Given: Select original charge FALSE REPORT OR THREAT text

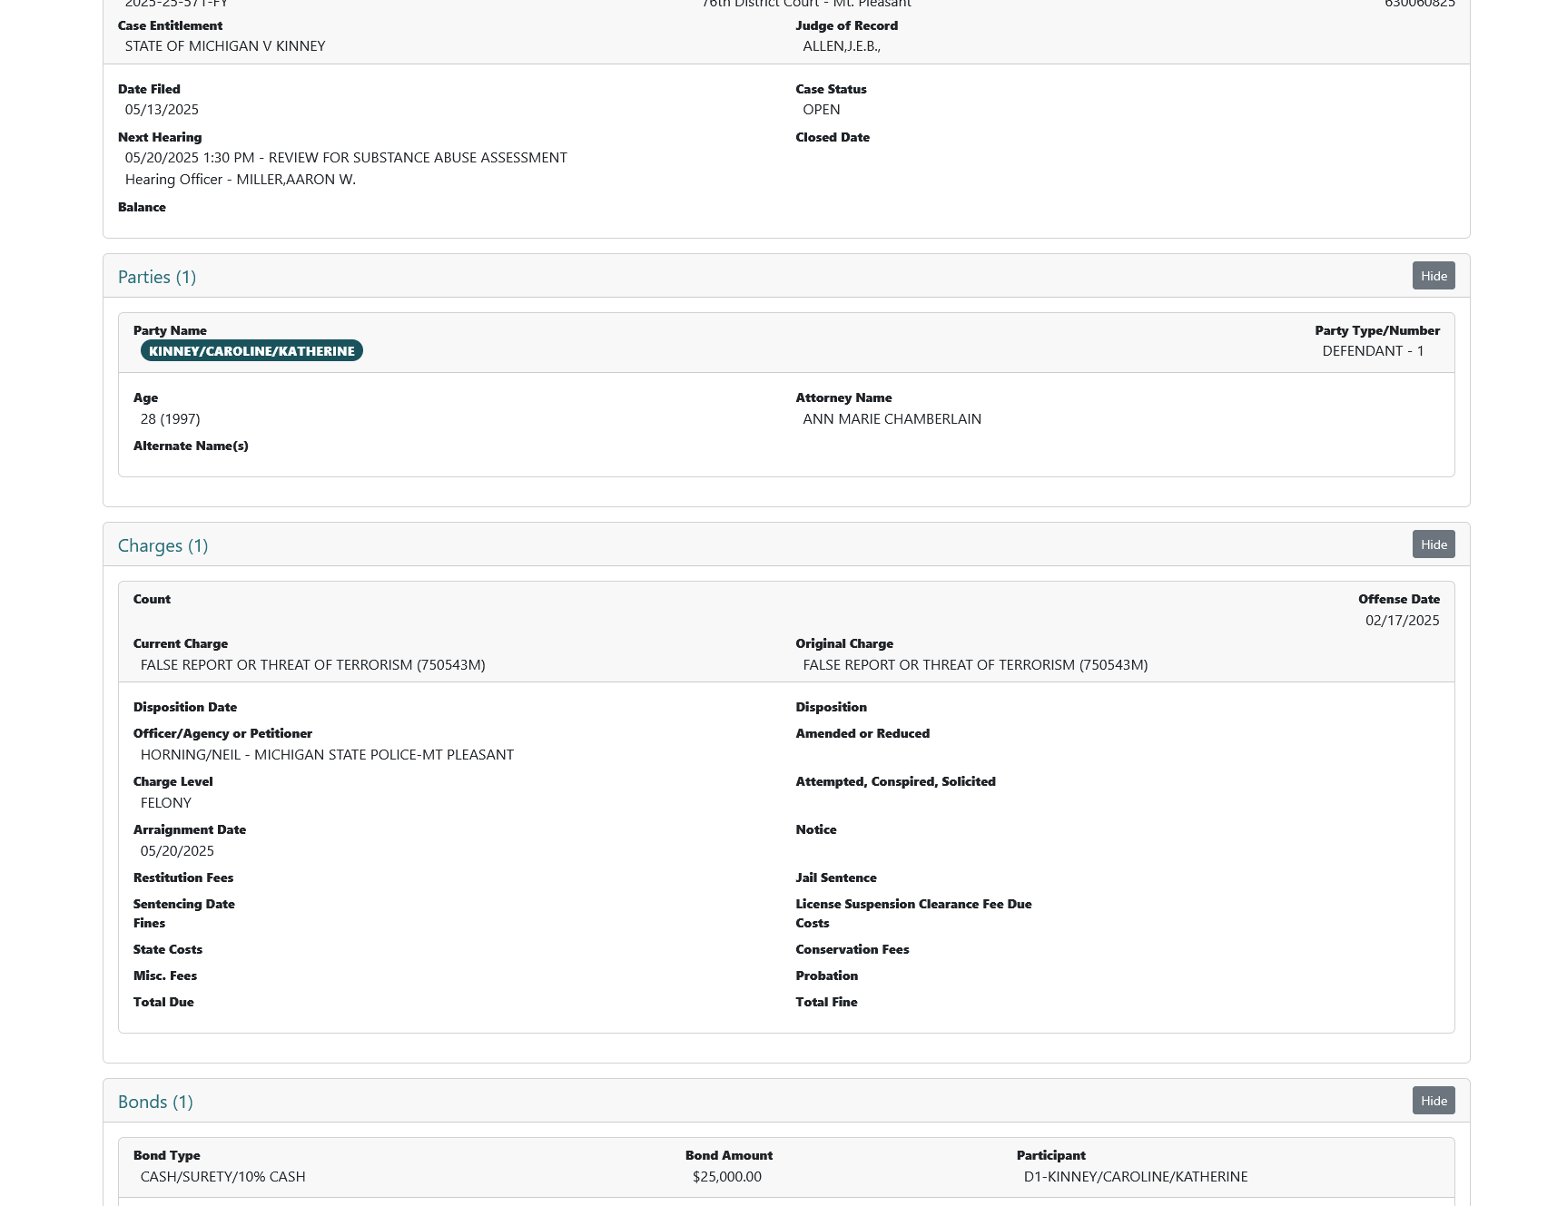Looking at the screenshot, I should click(x=976, y=665).
